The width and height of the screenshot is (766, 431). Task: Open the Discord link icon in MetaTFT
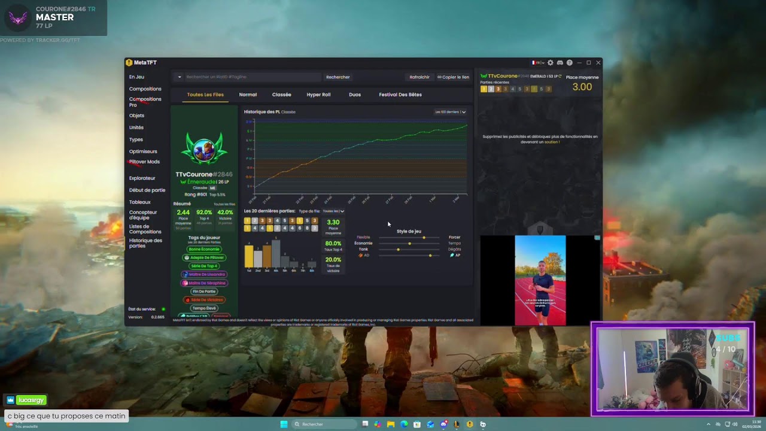(x=560, y=63)
